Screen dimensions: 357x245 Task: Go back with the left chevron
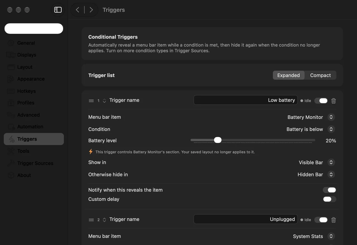tap(78, 10)
